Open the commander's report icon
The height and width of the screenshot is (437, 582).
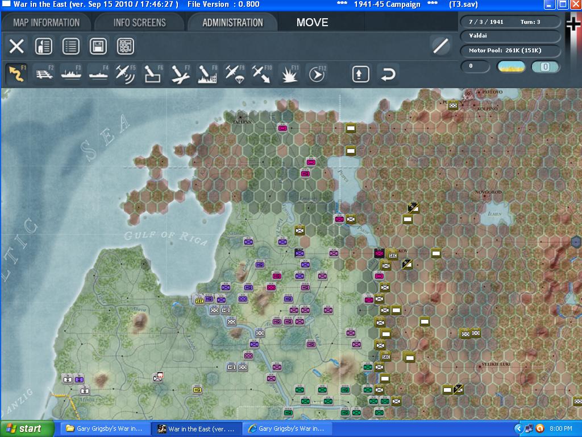pos(43,47)
